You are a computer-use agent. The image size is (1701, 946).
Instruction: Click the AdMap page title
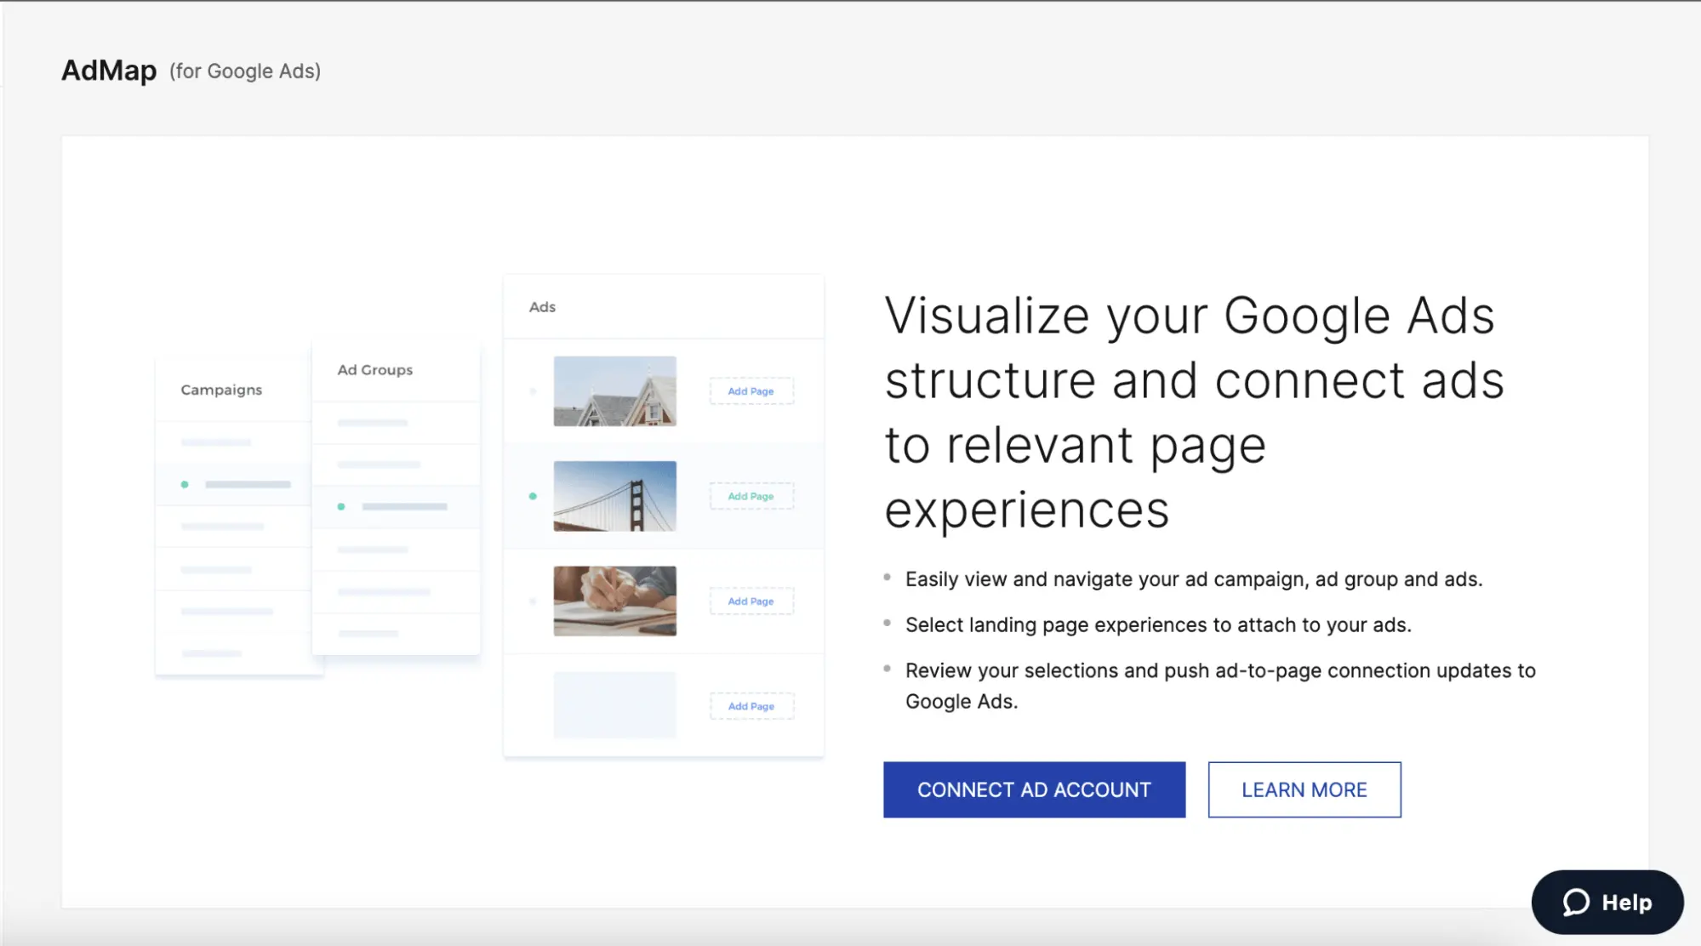[x=109, y=71]
